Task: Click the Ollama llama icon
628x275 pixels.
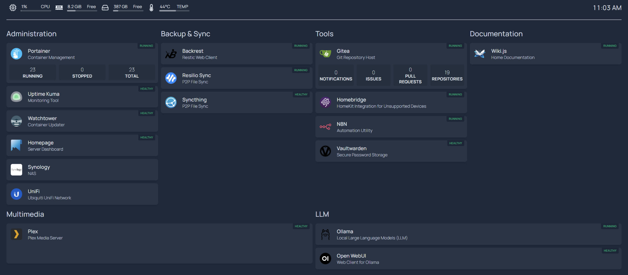Action: [325, 234]
